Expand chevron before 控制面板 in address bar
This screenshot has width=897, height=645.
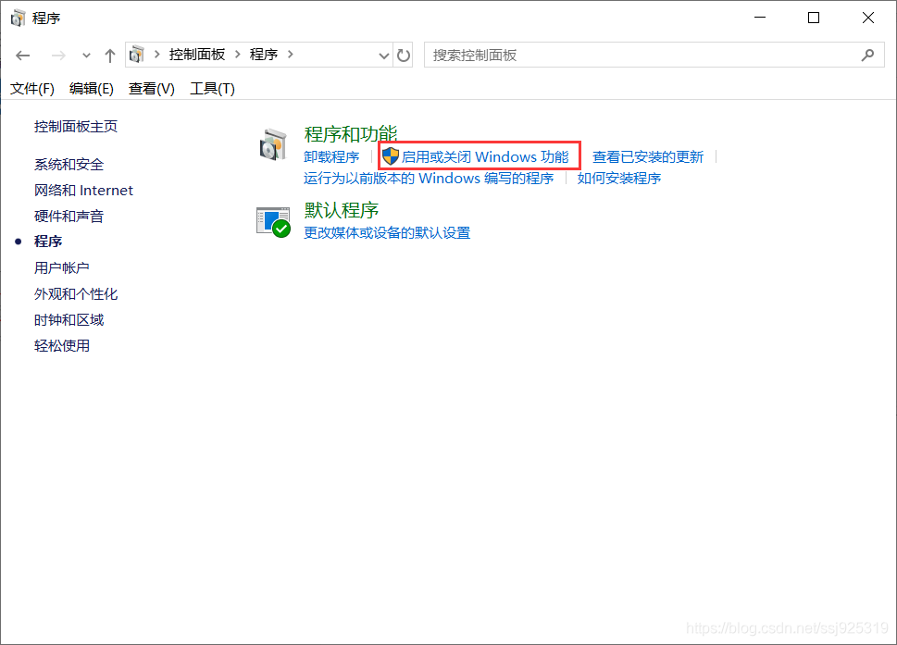[156, 55]
